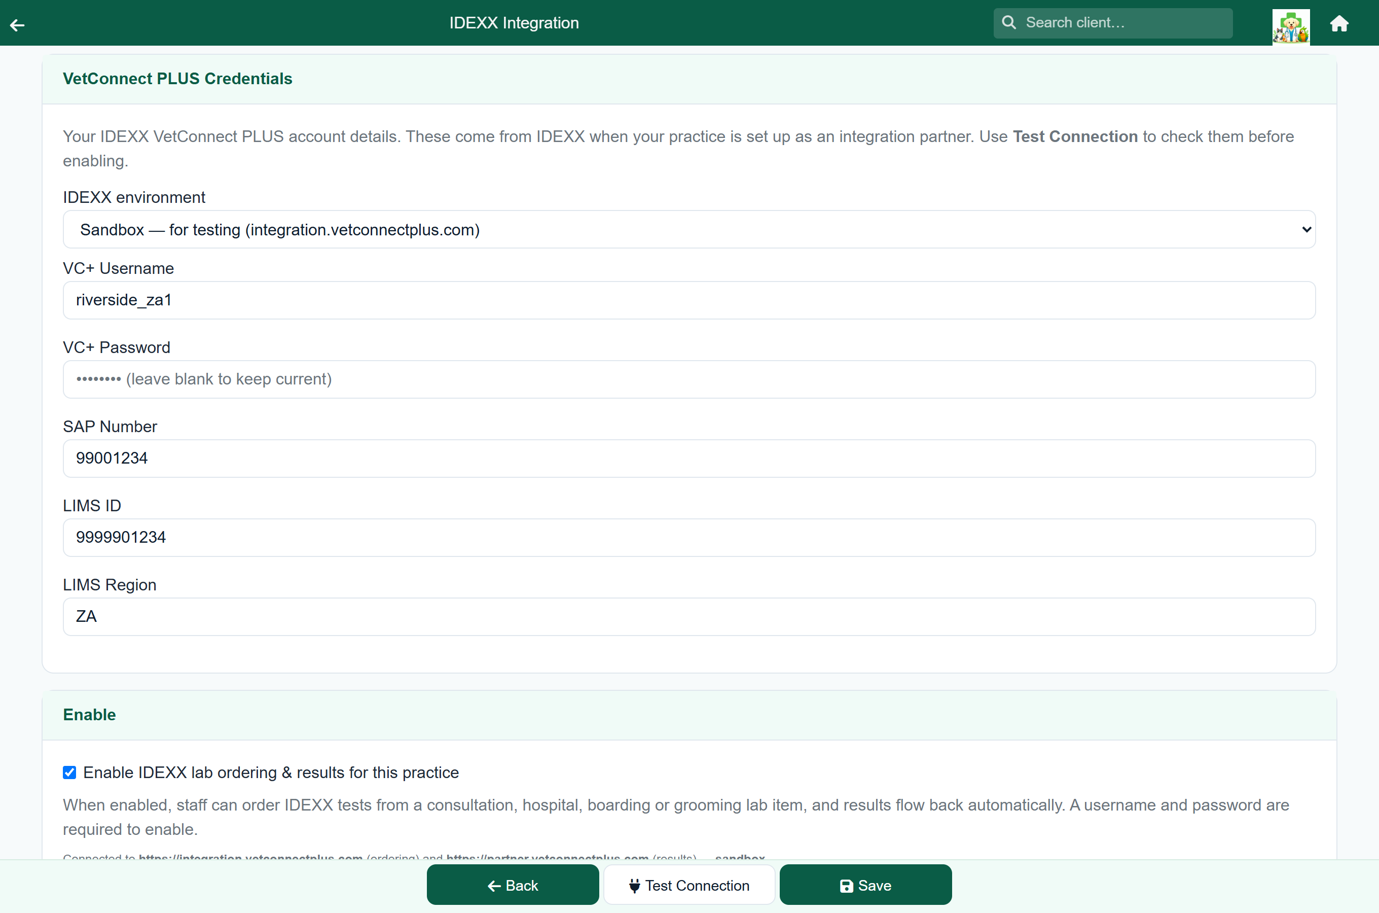Edit the VC+ Username field
The height and width of the screenshot is (913, 1379).
pyautogui.click(x=689, y=300)
